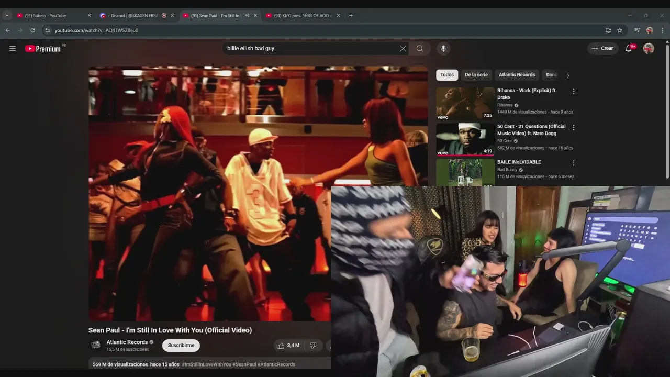The height and width of the screenshot is (377, 670).
Task: Bookmark this page with the star
Action: click(x=620, y=30)
